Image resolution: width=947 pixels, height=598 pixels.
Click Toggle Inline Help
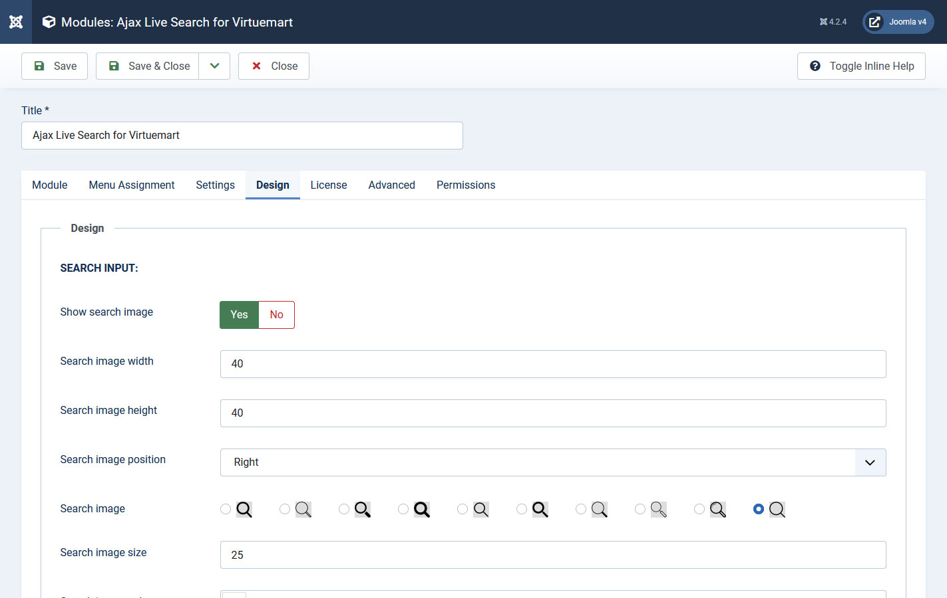pos(861,66)
